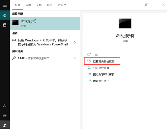This screenshot has height=129, width=167.
Task: Click the pin icon beside 固定到"开始"屏幕
Action: [89, 74]
